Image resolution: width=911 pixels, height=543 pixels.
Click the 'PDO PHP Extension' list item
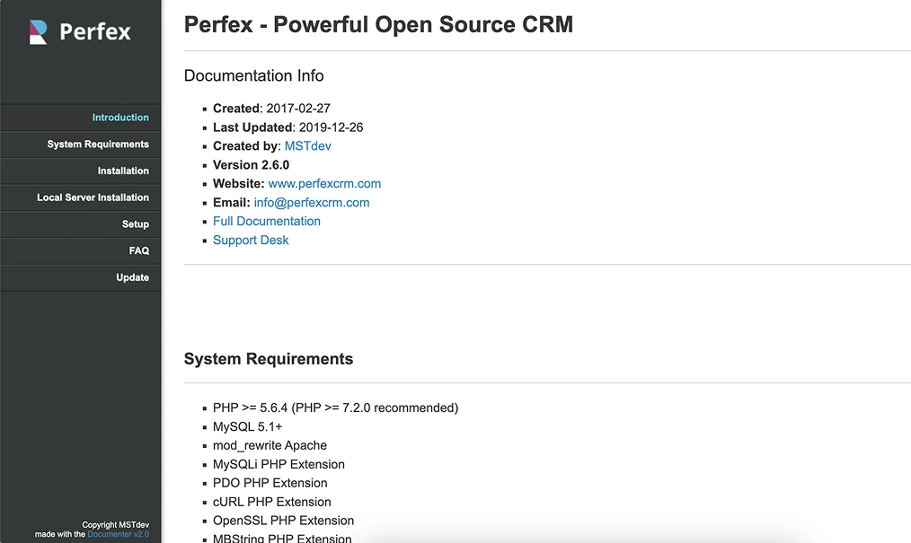coord(270,483)
